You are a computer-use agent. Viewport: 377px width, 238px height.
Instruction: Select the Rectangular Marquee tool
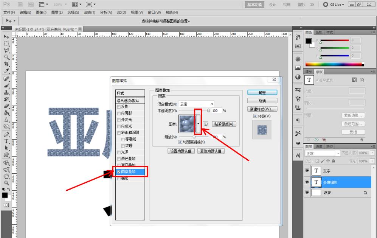[5, 43]
